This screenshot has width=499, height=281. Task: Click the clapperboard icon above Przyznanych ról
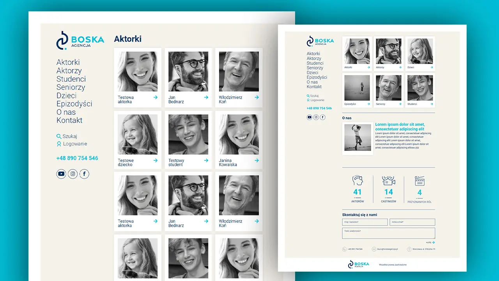click(419, 181)
